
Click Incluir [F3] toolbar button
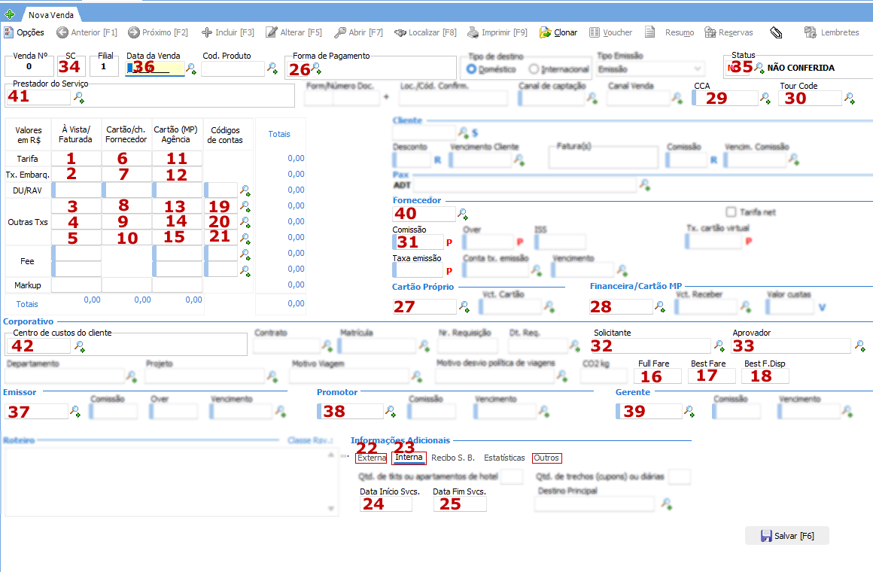point(228,32)
